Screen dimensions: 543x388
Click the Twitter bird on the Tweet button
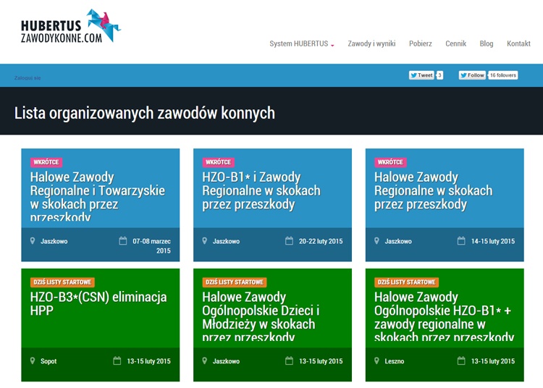[413, 75]
